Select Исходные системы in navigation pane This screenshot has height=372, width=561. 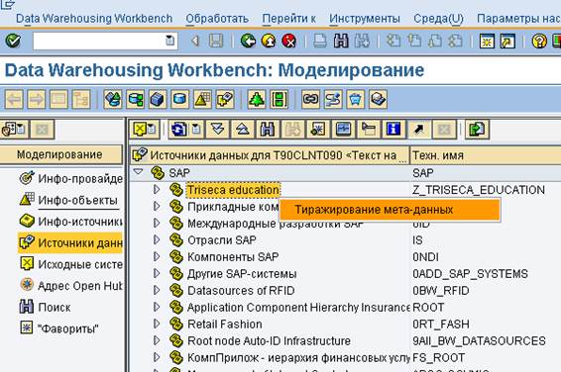[70, 264]
